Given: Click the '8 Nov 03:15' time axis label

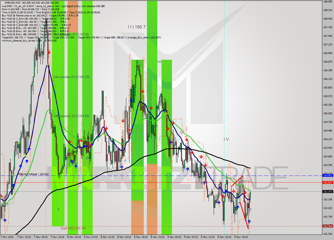Looking at the screenshot, I should [x=74, y=237].
